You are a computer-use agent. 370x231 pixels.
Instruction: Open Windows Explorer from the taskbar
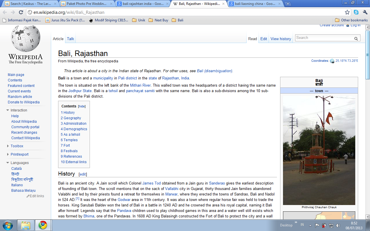tap(26, 225)
